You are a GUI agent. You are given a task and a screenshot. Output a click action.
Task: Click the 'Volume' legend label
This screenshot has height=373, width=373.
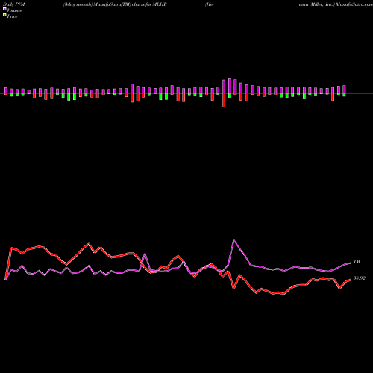(14, 10)
